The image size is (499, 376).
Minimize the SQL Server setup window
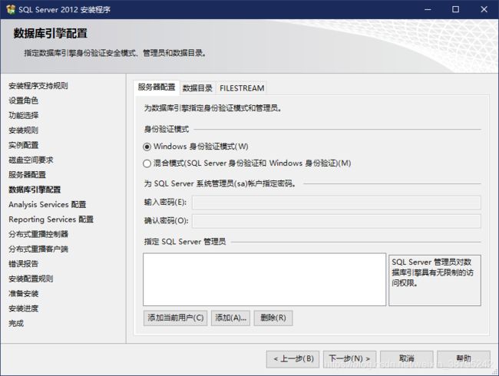[x=428, y=9]
